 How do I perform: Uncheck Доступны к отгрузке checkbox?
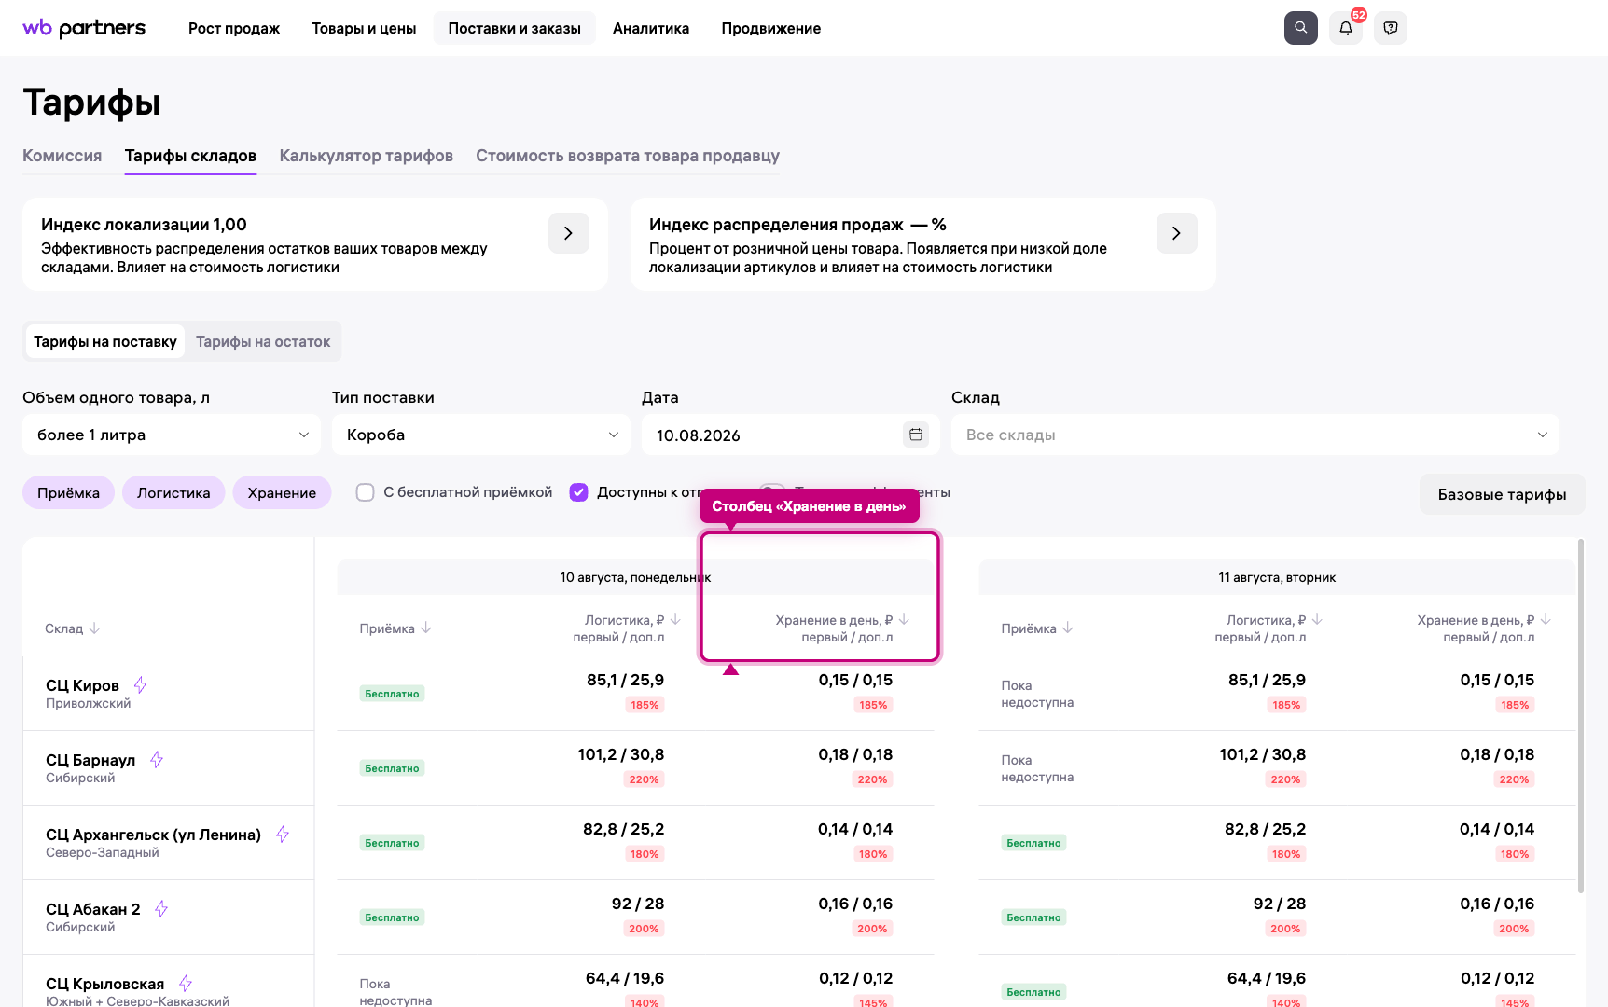579,492
